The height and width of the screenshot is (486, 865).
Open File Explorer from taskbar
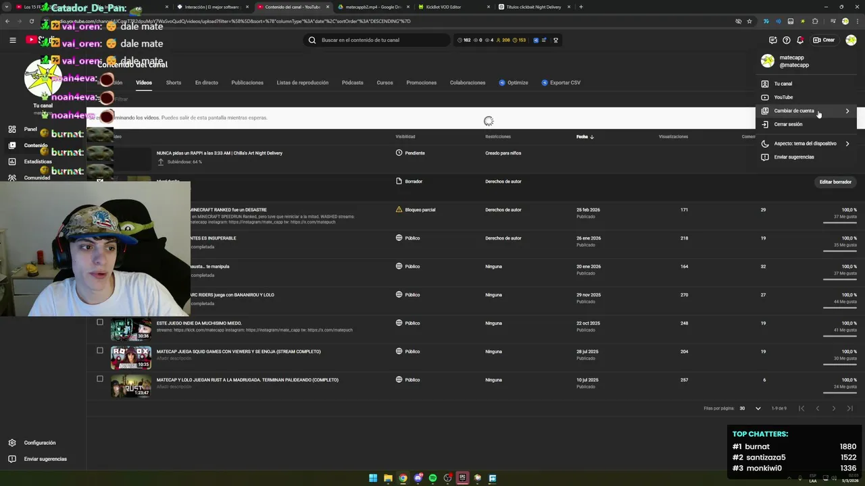(x=388, y=478)
